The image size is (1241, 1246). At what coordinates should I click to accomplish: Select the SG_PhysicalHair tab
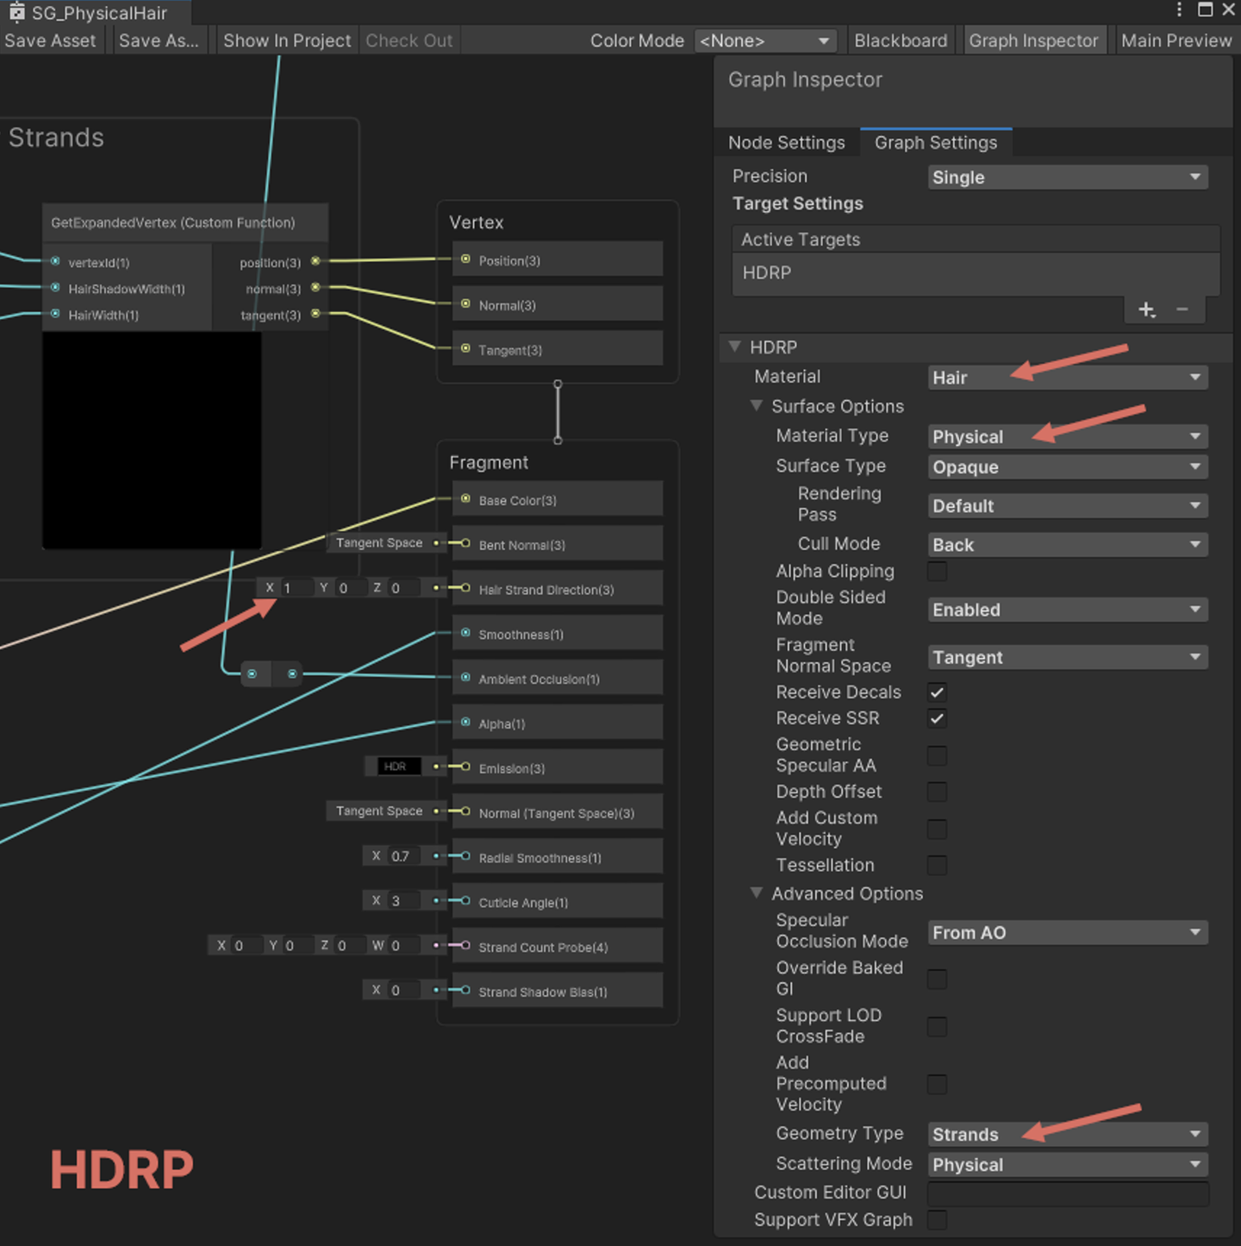tap(95, 12)
